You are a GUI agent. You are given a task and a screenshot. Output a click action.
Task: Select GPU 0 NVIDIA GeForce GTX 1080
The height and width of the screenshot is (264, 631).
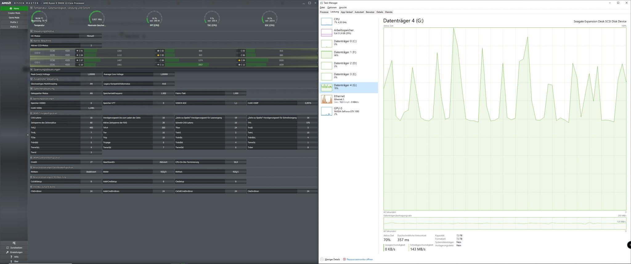pyautogui.click(x=348, y=111)
